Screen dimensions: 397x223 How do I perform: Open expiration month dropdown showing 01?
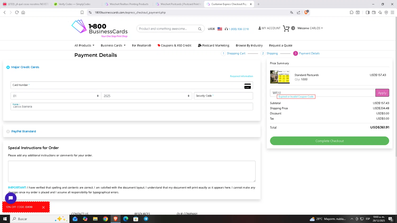56,96
